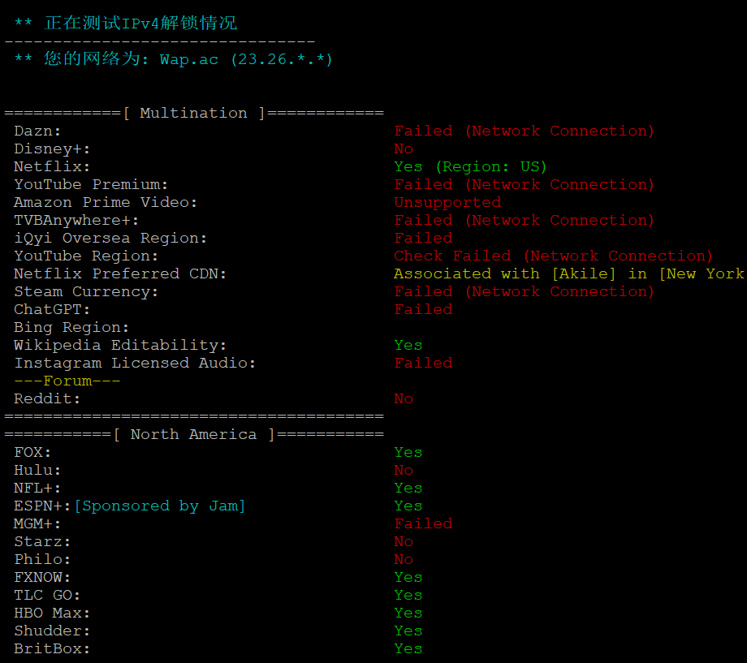Click the Sponsored by Jam text

(x=160, y=506)
